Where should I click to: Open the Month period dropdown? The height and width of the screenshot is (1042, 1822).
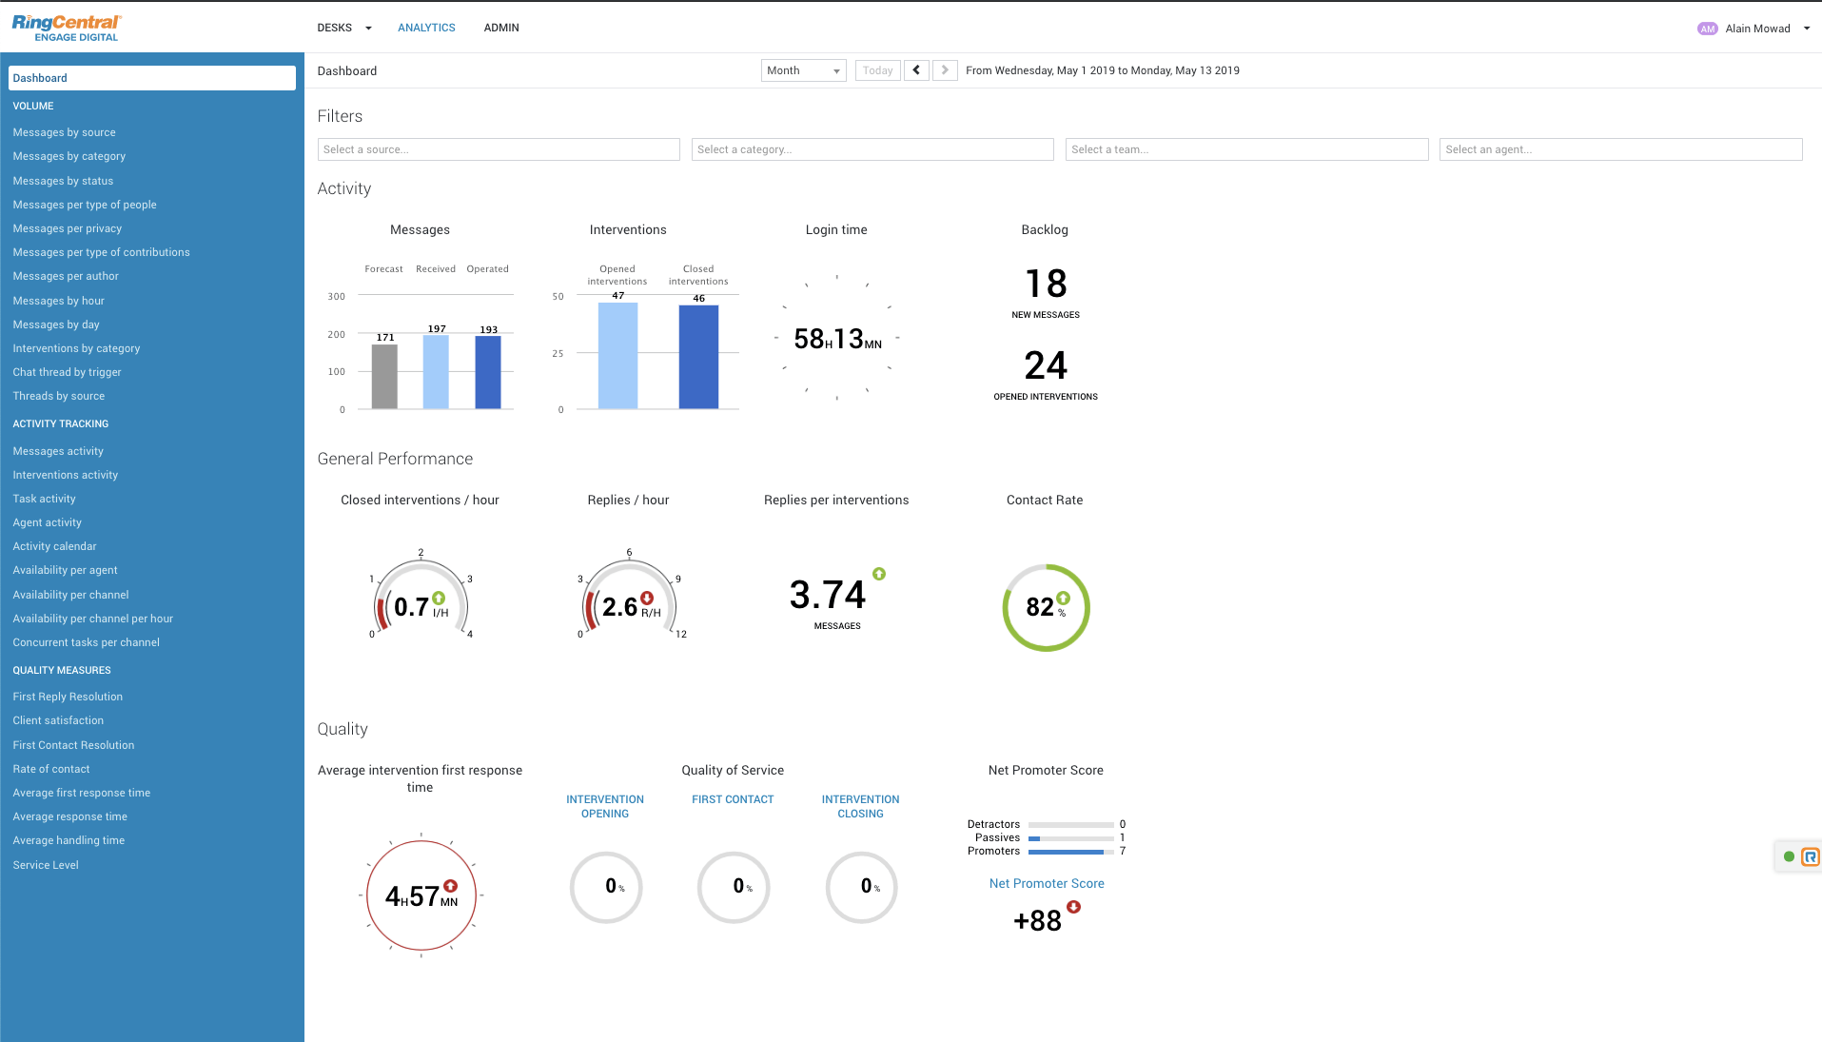tap(803, 70)
